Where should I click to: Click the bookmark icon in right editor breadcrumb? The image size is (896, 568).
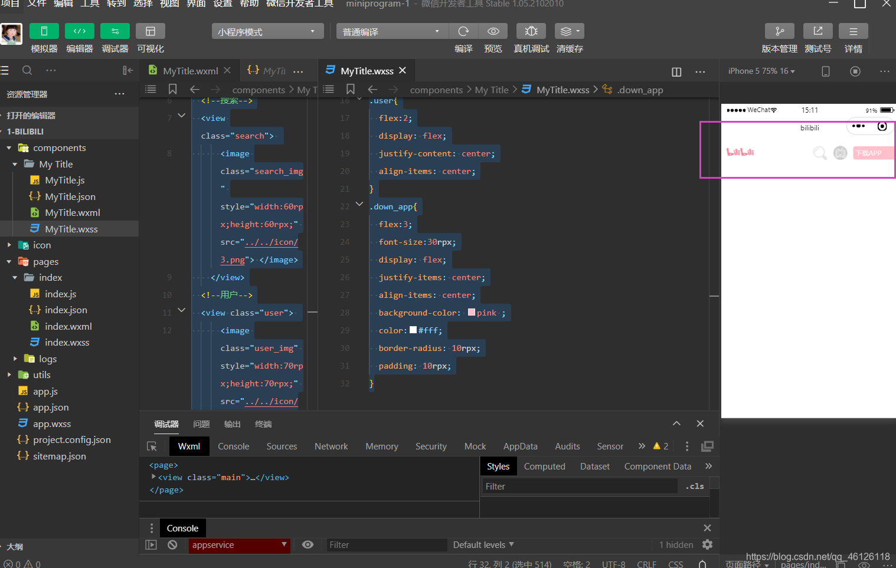click(350, 89)
